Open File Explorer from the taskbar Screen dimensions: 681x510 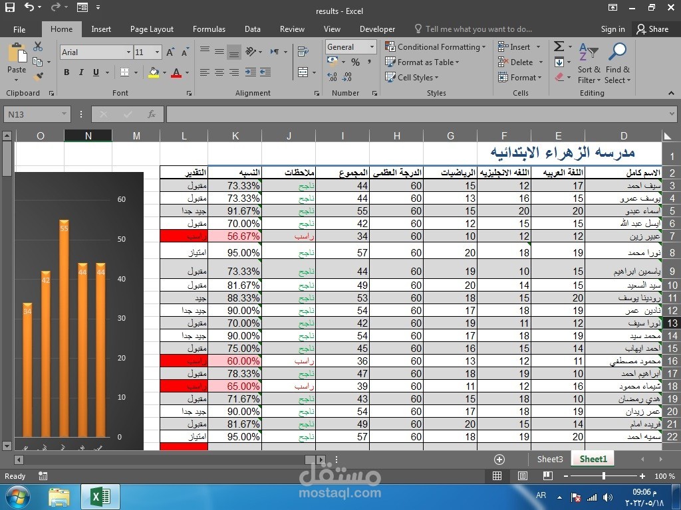[x=59, y=497]
